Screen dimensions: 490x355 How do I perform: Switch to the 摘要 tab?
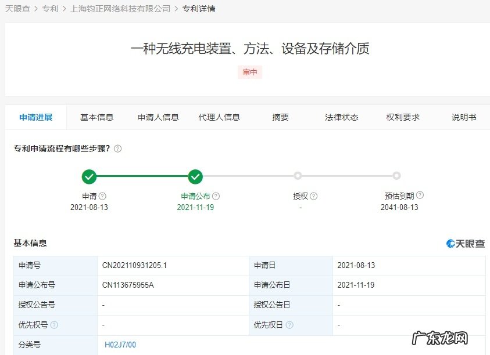280,117
